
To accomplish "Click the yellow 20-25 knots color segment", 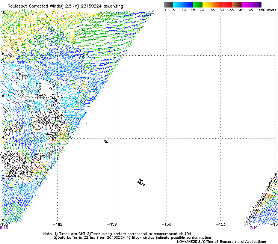I will pos(207,5).
